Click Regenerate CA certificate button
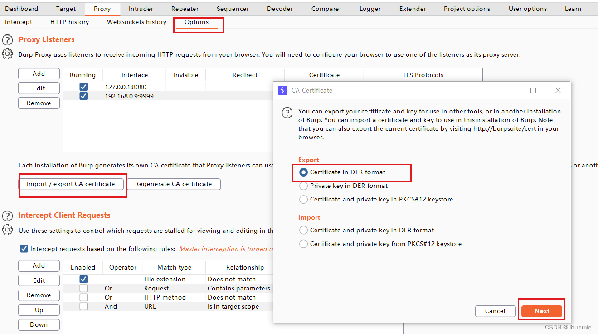Screen dimensions: 598x334 [x=173, y=184]
